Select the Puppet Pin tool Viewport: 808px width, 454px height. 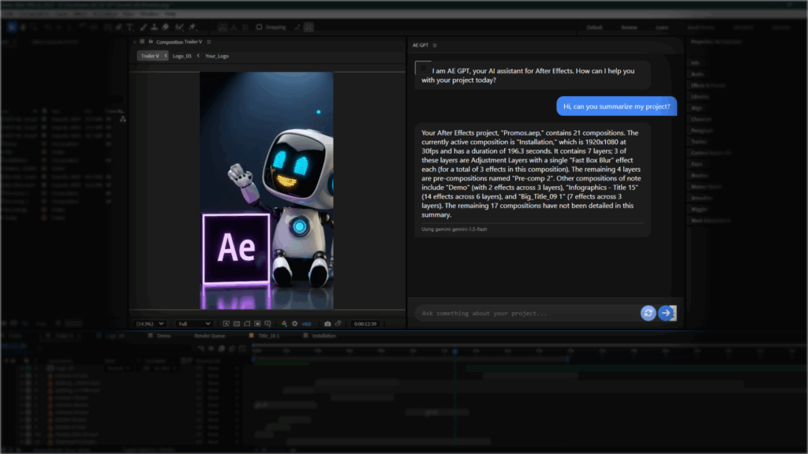[x=191, y=26]
